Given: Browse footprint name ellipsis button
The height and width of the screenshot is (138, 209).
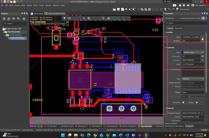Looking at the screenshot, I should [x=202, y=113].
